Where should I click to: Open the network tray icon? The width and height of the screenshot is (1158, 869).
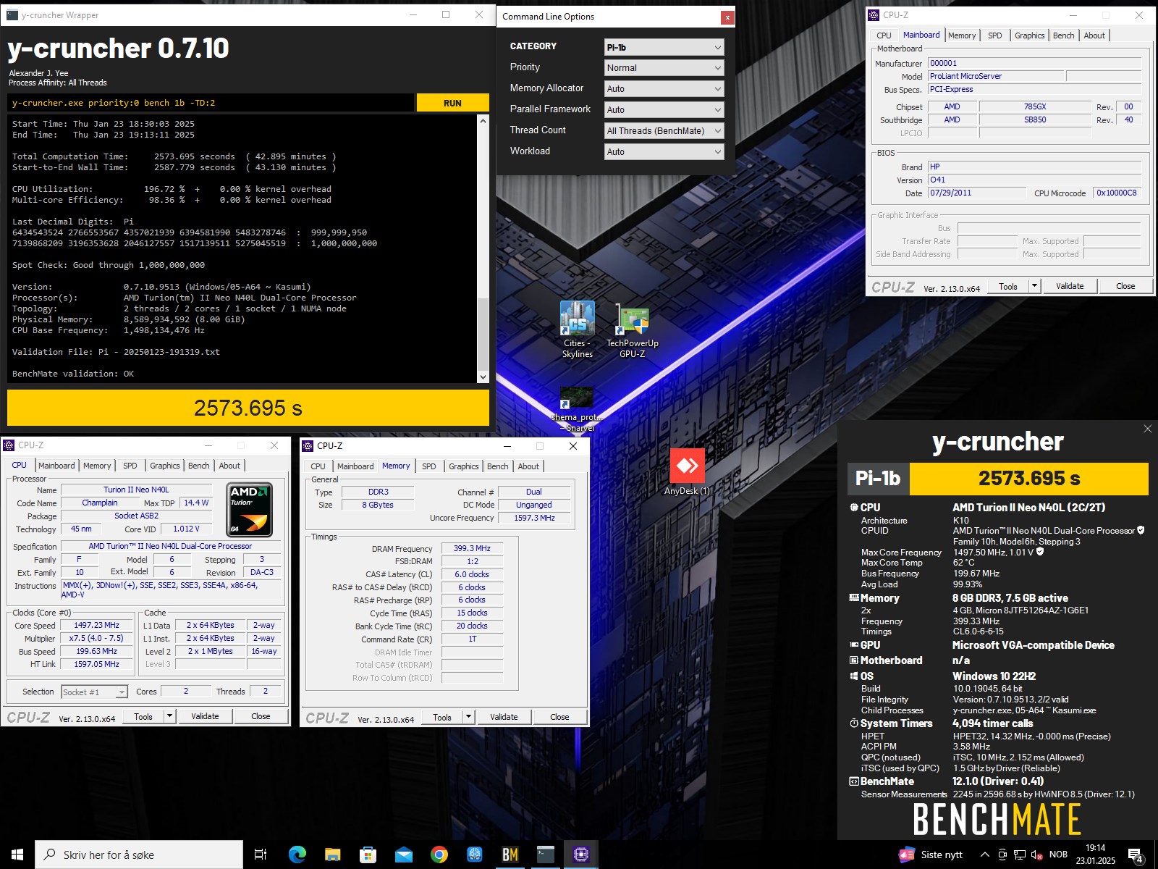click(x=1019, y=855)
